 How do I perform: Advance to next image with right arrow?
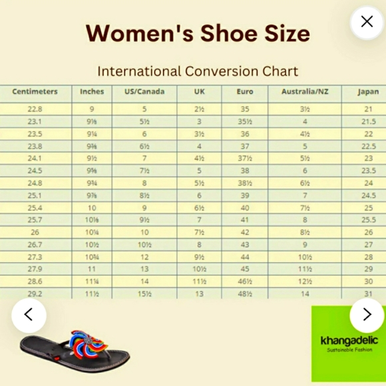click(367, 314)
